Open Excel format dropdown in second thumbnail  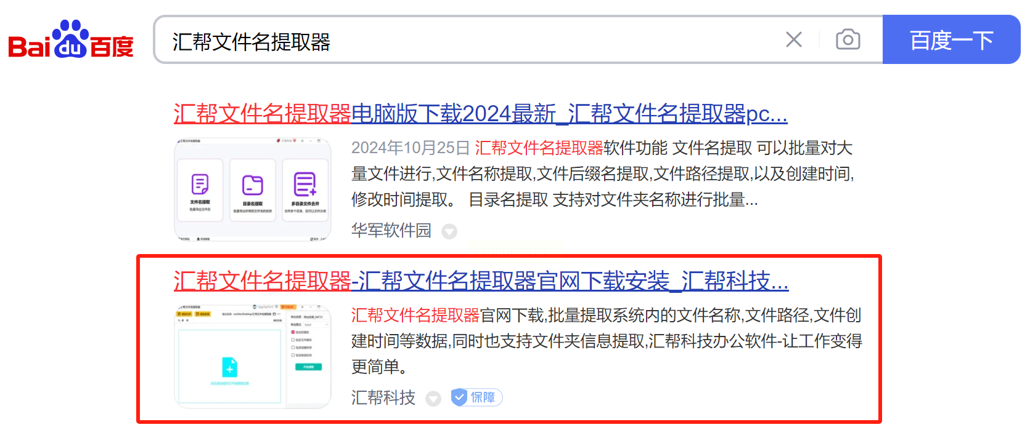pyautogui.click(x=316, y=325)
